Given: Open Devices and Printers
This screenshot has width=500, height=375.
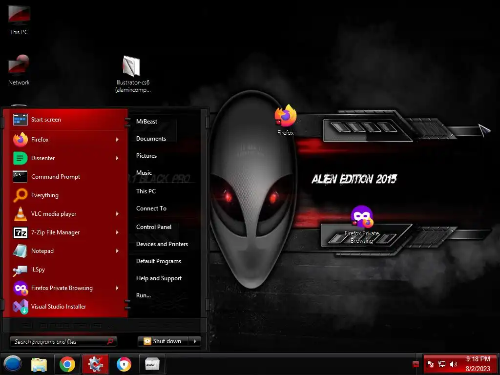Looking at the screenshot, I should click(162, 244).
